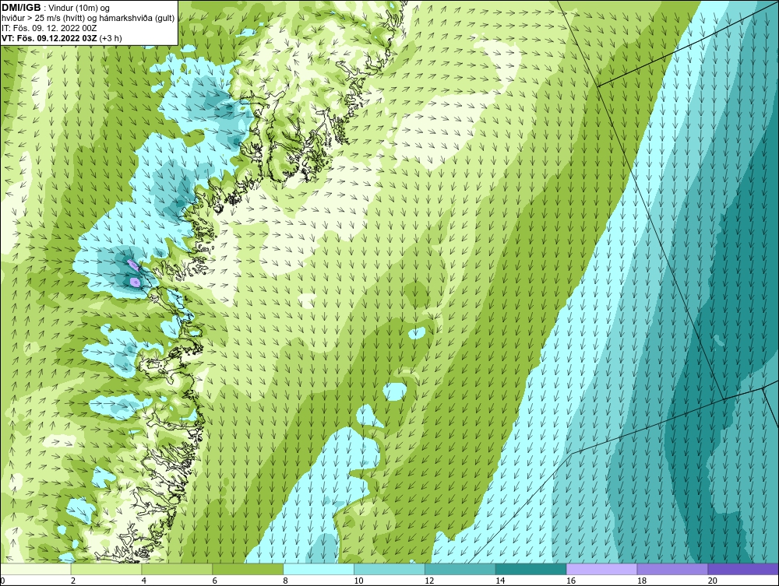Viewport: 779px width, 586px height.
Task: Click the legend tick label '20'
Action: click(x=712, y=581)
